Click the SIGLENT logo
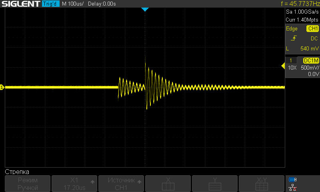This screenshot has height=192, width=320. pyautogui.click(x=20, y=4)
